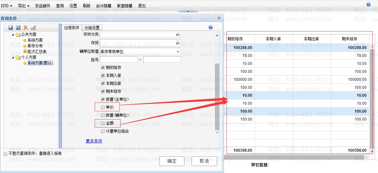Click 78.00 in the 期末结存 column

(361, 56)
